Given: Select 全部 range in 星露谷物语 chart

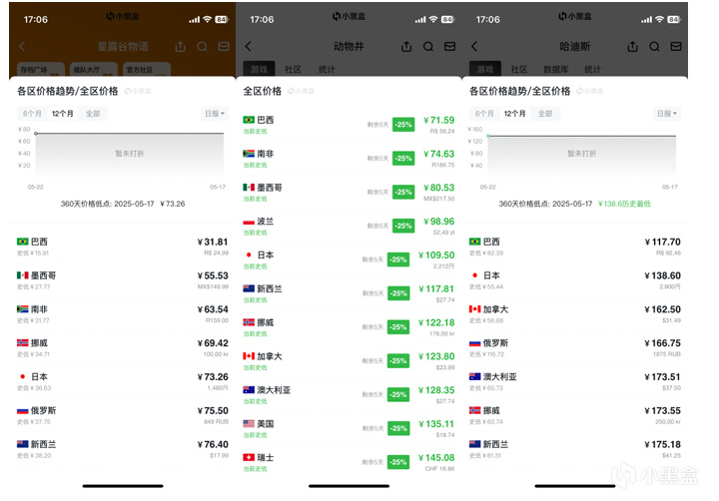Looking at the screenshot, I should (x=93, y=113).
